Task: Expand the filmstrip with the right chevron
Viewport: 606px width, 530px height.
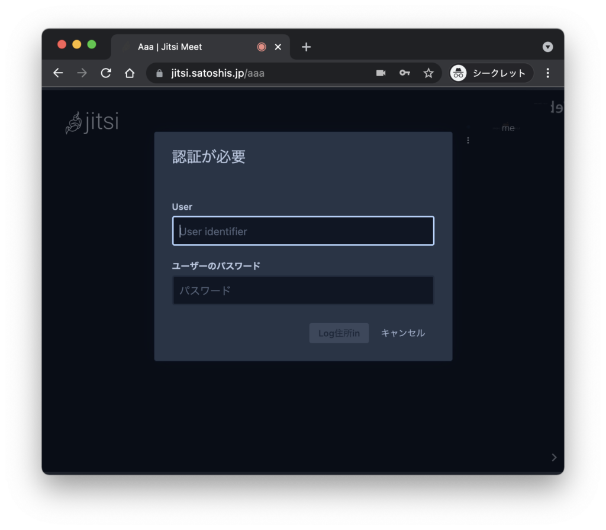Action: (554, 457)
